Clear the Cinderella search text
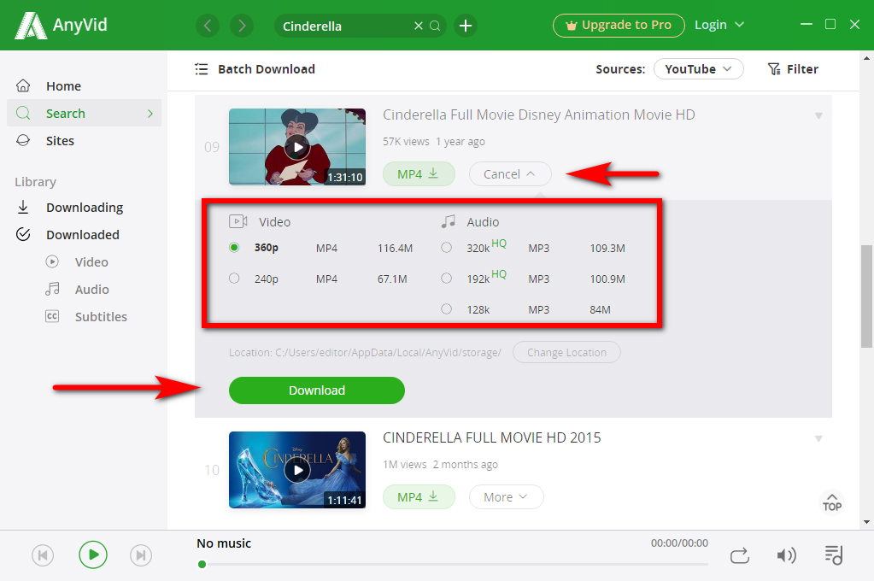 tap(418, 26)
